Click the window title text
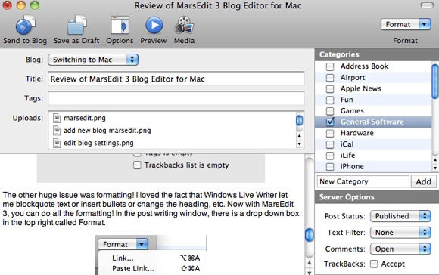 (x=218, y=5)
